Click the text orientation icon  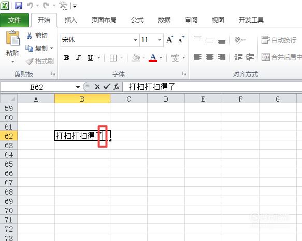pos(238,40)
